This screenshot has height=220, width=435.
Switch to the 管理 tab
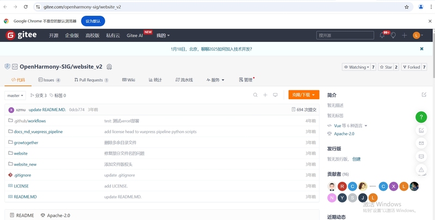[x=246, y=80]
